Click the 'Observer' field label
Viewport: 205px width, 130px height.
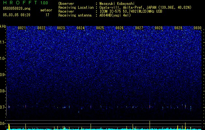pyautogui.click(x=66, y=4)
